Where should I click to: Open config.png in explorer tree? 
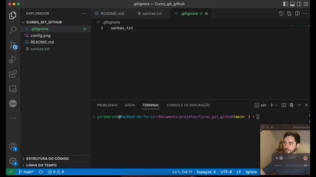click(56, 35)
